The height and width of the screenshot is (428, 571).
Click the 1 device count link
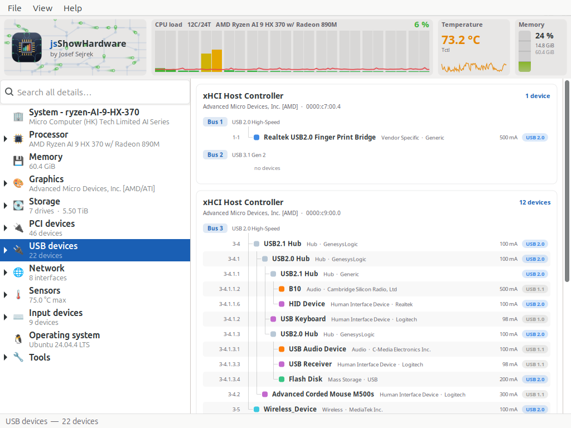[538, 96]
